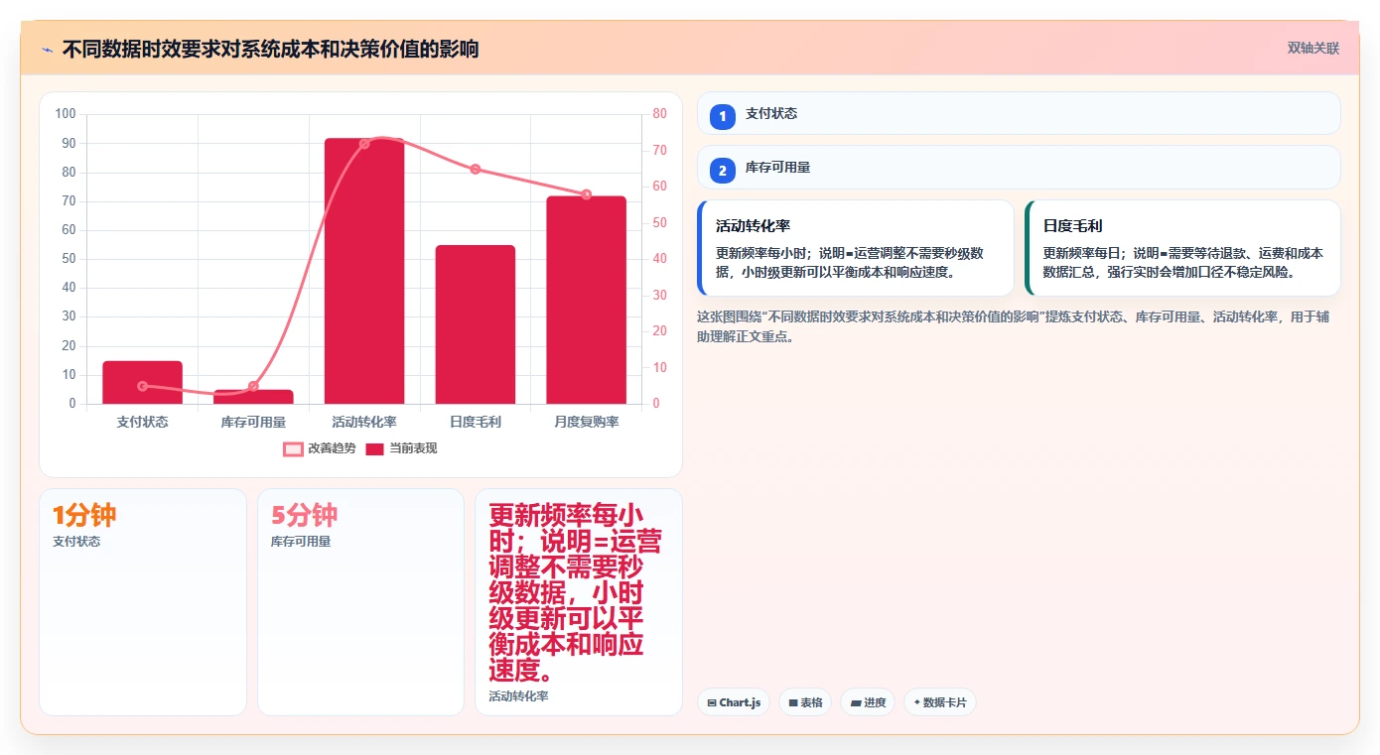
Task: Select list item 2 库存可用量
Action: (1019, 167)
